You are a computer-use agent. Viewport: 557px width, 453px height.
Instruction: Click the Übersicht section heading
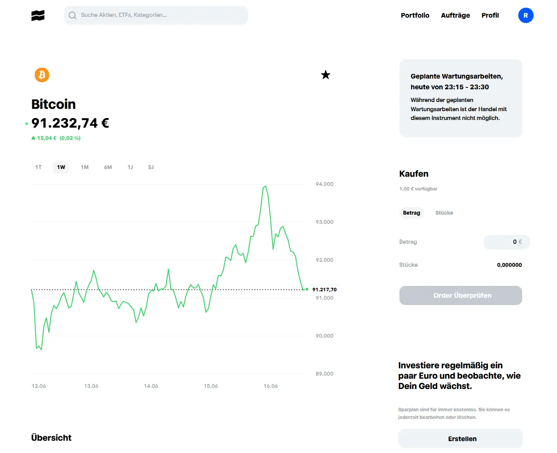tap(51, 438)
